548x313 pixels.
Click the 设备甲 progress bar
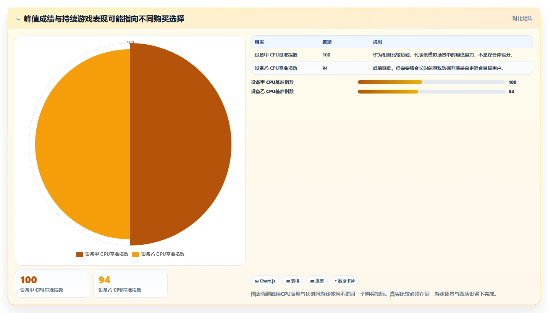pos(432,82)
